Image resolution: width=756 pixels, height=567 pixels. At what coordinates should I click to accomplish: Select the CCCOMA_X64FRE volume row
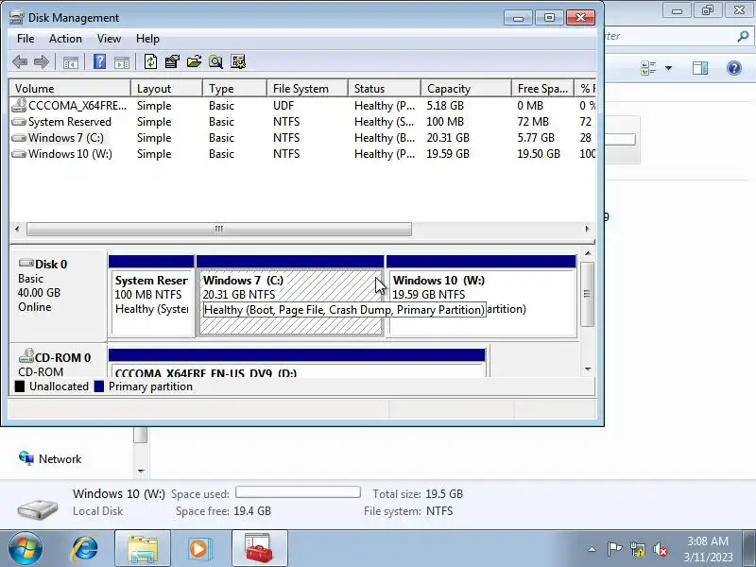click(x=302, y=106)
